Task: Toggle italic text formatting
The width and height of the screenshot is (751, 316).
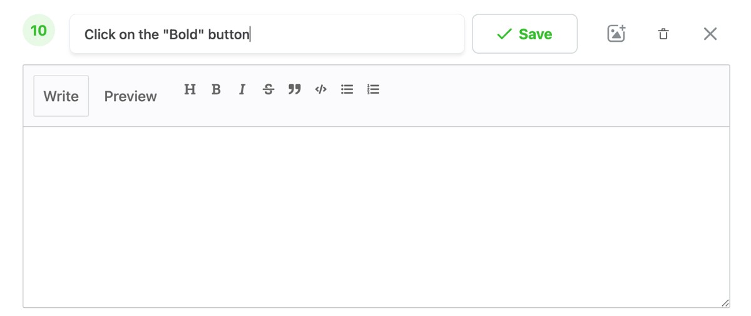Action: pos(242,89)
